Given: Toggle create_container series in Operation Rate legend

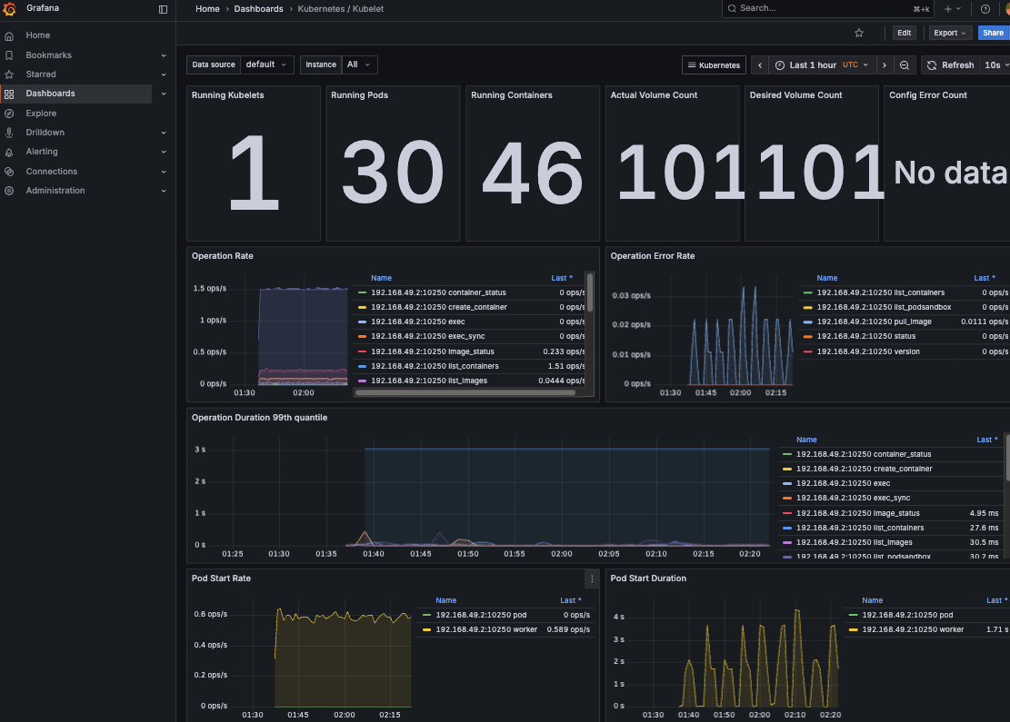Looking at the screenshot, I should [x=439, y=308].
